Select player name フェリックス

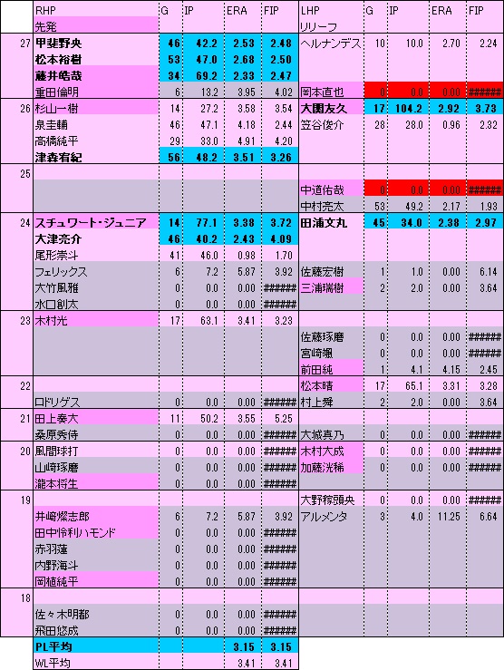96,271
